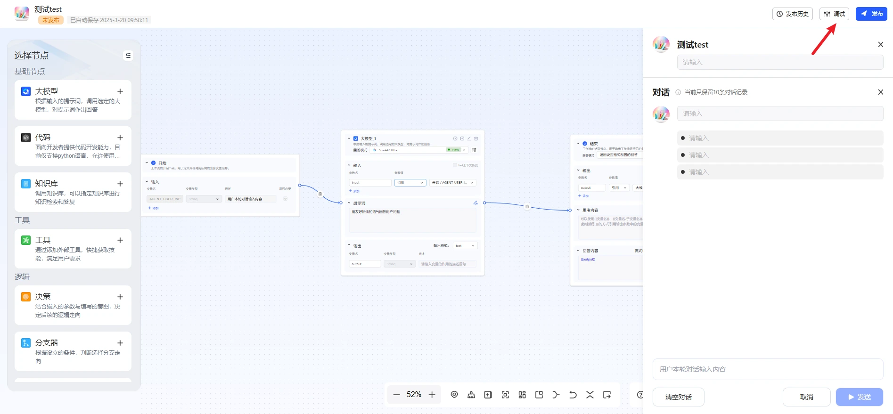Click the fit-to-screen focus icon
893x414 pixels.
tap(505, 395)
